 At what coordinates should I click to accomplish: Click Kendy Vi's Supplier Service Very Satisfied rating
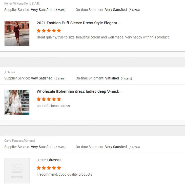click(x=42, y=10)
